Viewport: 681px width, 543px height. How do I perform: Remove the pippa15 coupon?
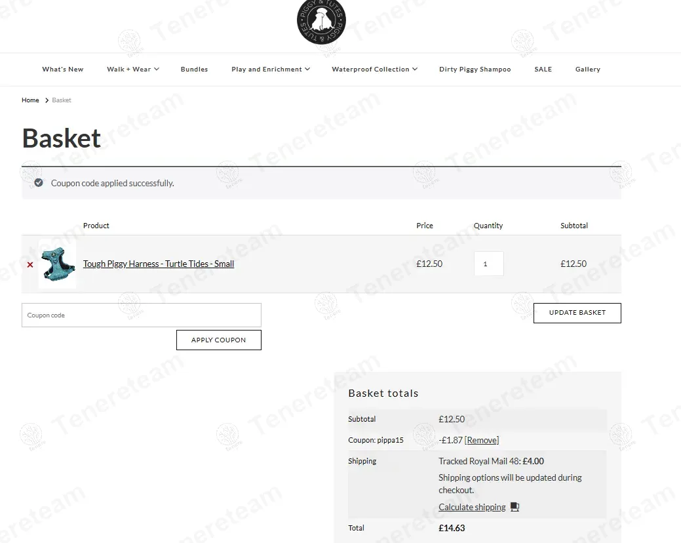pyautogui.click(x=482, y=440)
